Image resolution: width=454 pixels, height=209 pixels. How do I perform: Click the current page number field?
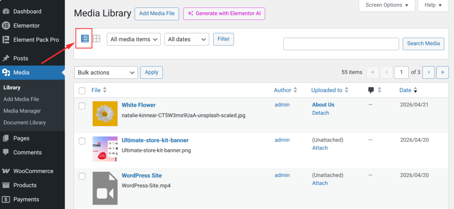click(x=401, y=72)
